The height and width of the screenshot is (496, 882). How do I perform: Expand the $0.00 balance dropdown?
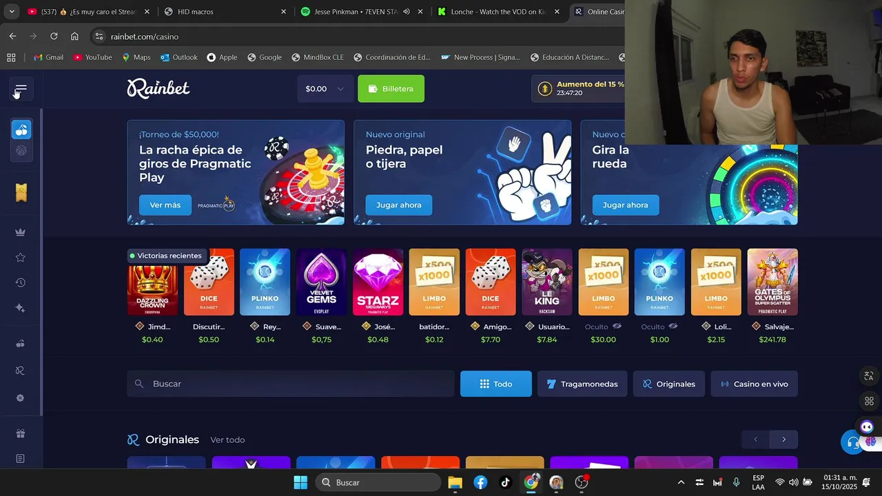tap(325, 89)
